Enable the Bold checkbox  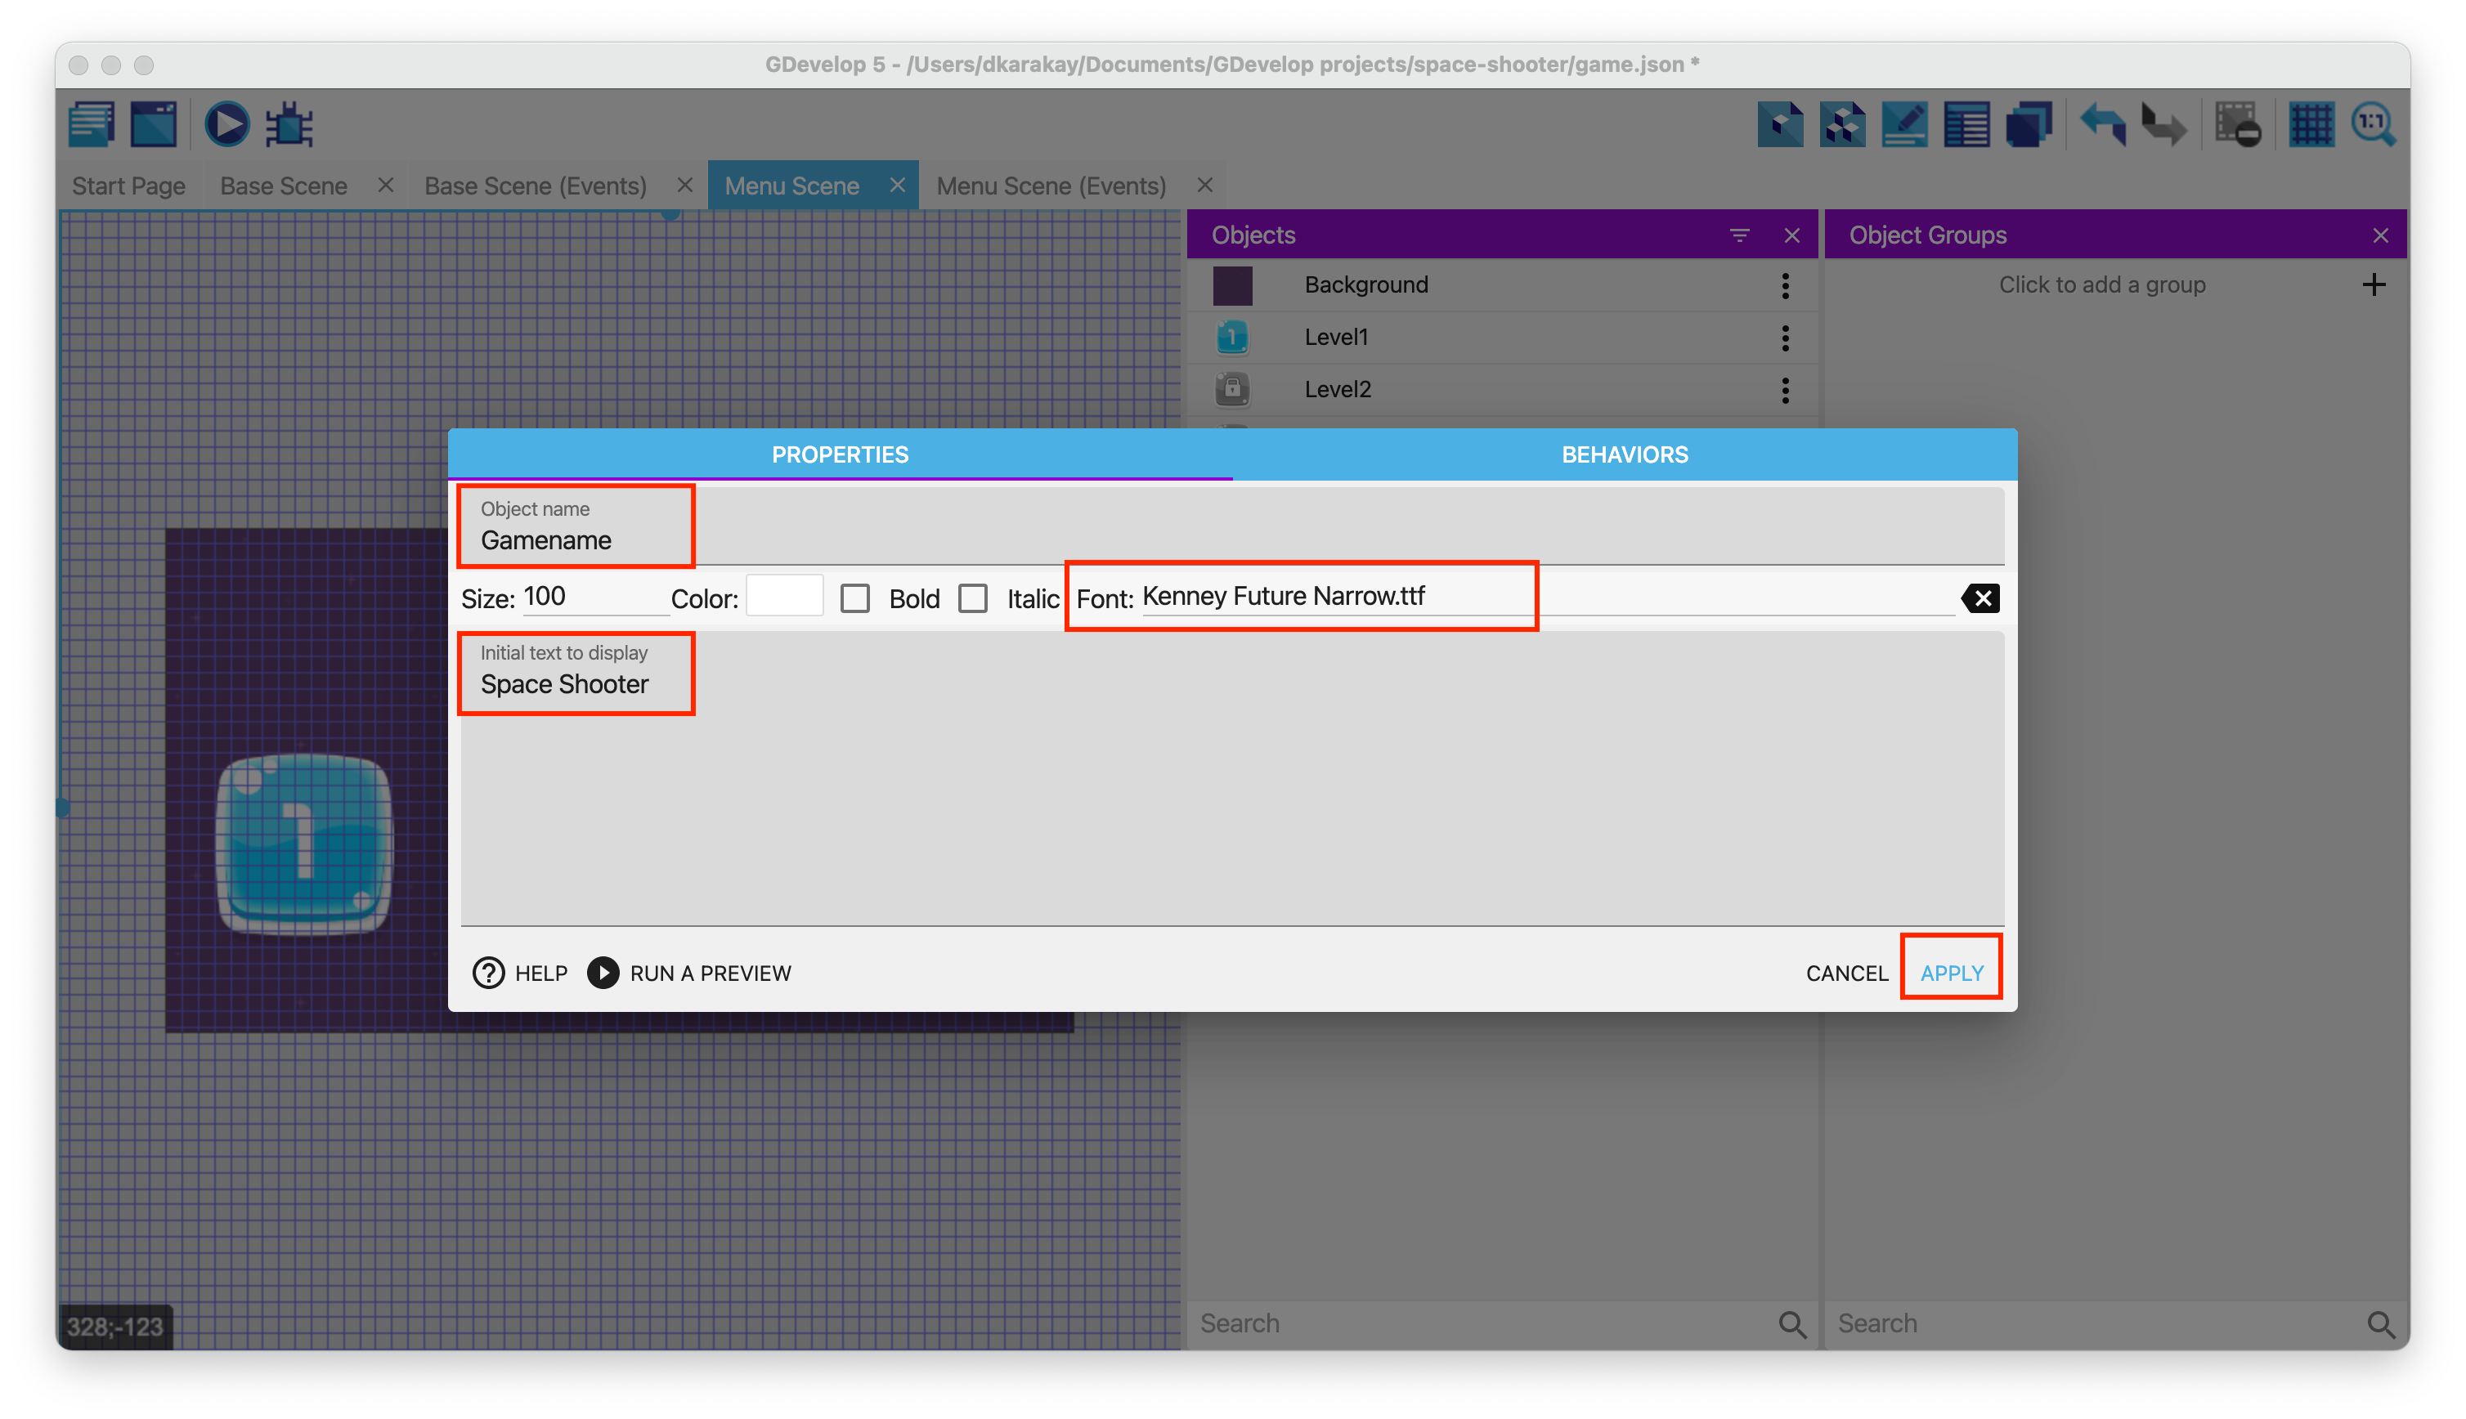point(854,598)
